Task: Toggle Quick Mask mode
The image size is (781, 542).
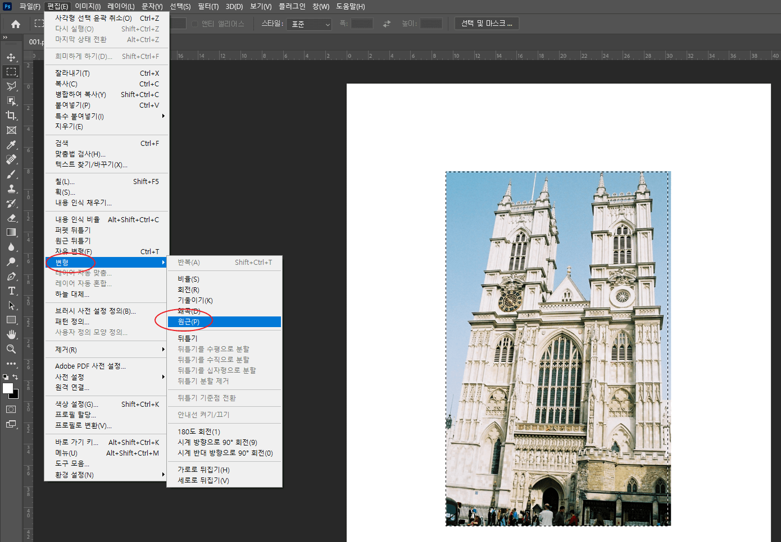Action: pyautogui.click(x=11, y=410)
